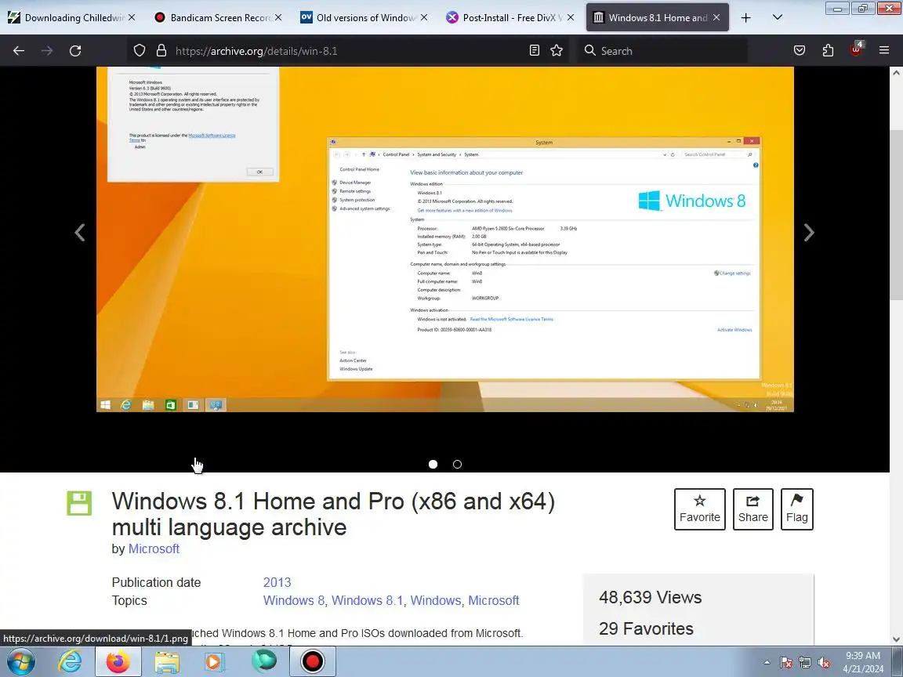This screenshot has width=903, height=677.
Task: Open a new tab with the plus button
Action: coord(745,17)
